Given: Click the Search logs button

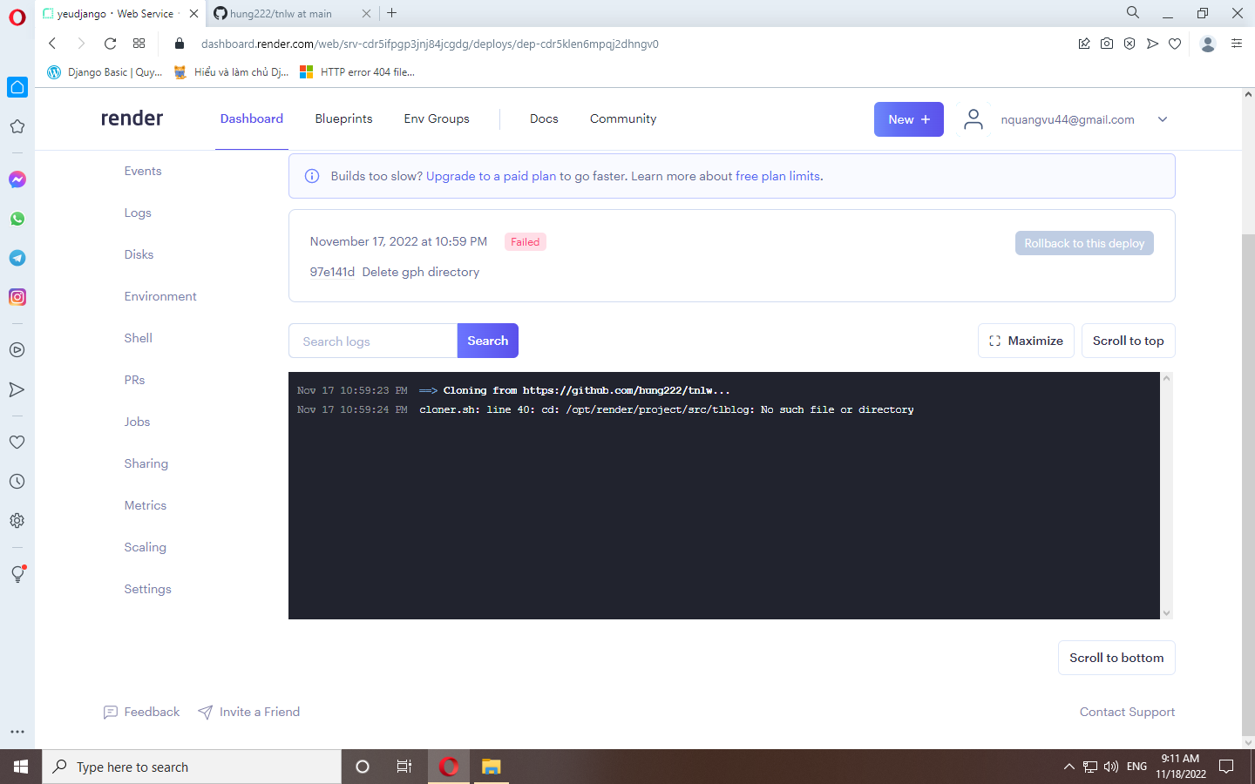Looking at the screenshot, I should (x=488, y=341).
